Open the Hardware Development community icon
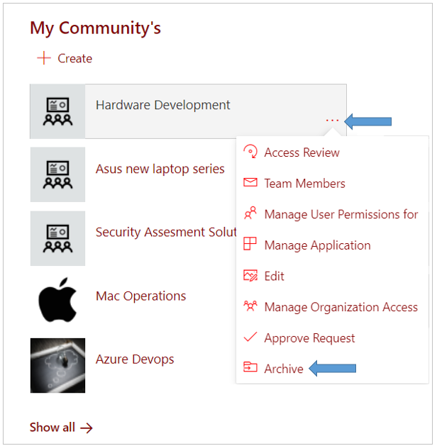 [x=57, y=111]
